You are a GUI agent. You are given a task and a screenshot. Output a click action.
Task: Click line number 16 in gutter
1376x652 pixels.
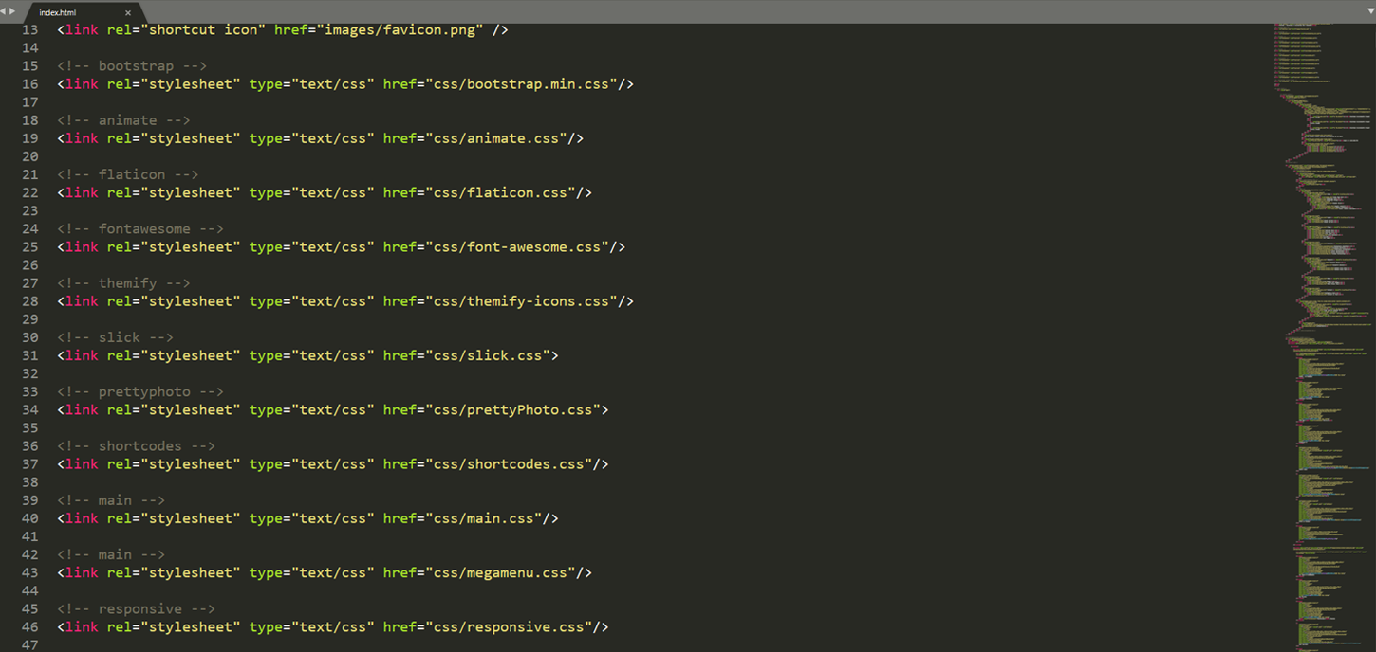tap(29, 84)
